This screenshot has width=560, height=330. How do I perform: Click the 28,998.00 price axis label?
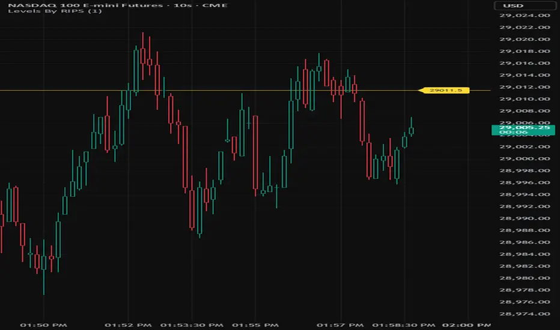pyautogui.click(x=525, y=170)
